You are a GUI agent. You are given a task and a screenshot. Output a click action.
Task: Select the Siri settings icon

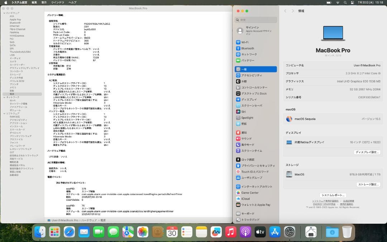[x=246, y=111]
